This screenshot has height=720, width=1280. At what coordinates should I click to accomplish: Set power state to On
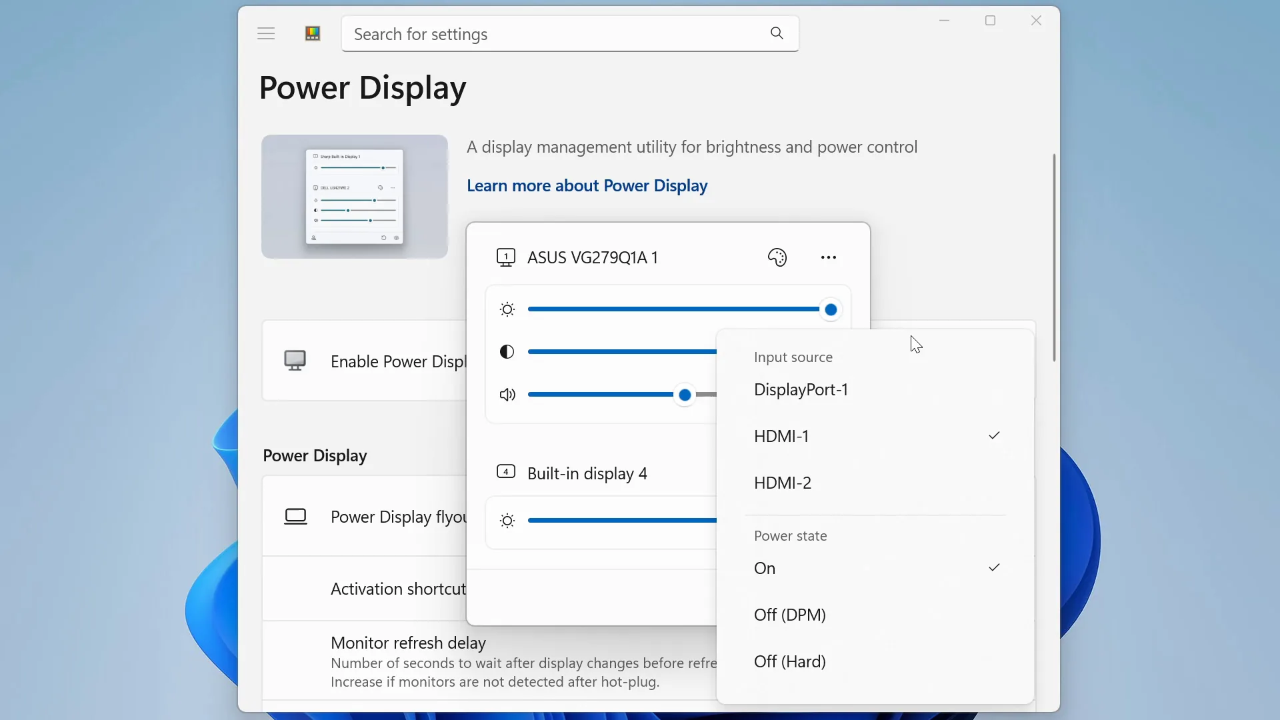pos(875,568)
